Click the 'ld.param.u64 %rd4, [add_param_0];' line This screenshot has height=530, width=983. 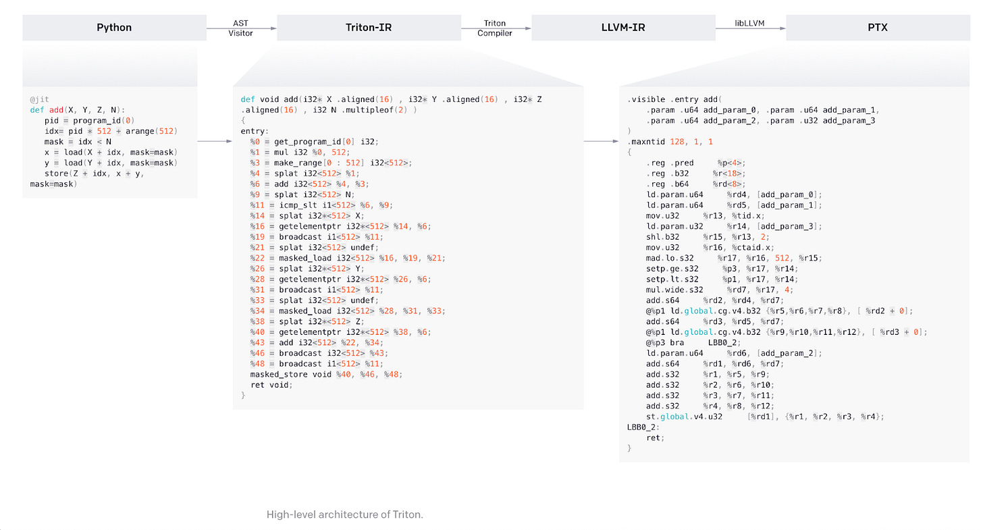(735, 194)
